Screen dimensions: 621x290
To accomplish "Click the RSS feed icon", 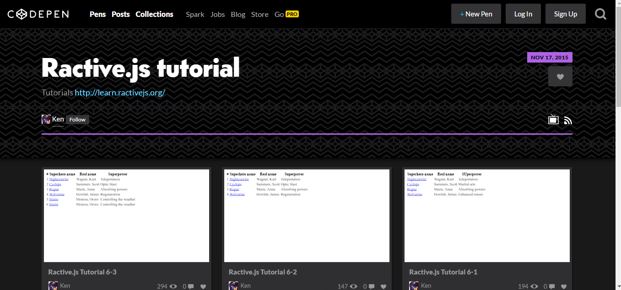I will point(568,120).
